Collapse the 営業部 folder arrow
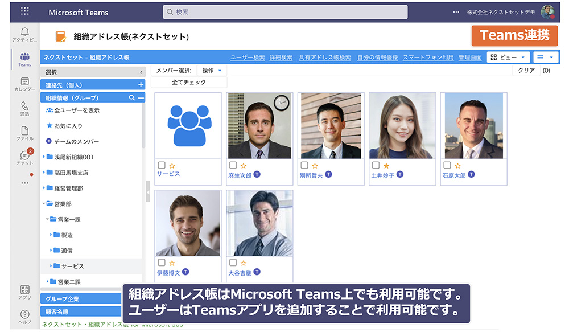This screenshot has height=332, width=569. pos(44,203)
